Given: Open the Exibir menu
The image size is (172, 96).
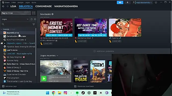Looking at the screenshot, I should (x=13, y=2).
